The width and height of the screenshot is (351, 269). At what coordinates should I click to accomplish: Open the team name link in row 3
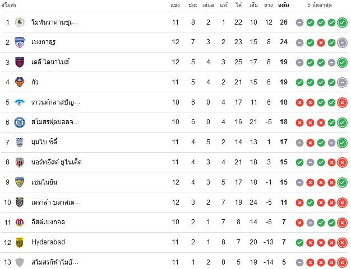coord(50,62)
